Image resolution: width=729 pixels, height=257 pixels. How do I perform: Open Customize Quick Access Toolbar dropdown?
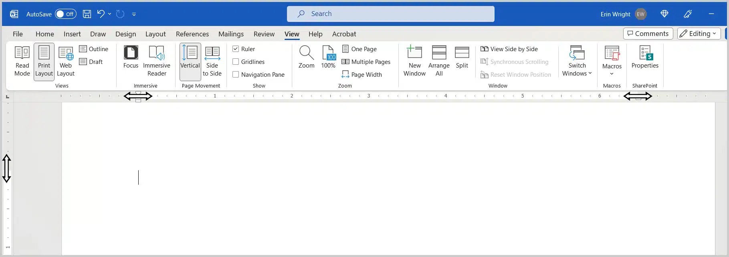[134, 14]
